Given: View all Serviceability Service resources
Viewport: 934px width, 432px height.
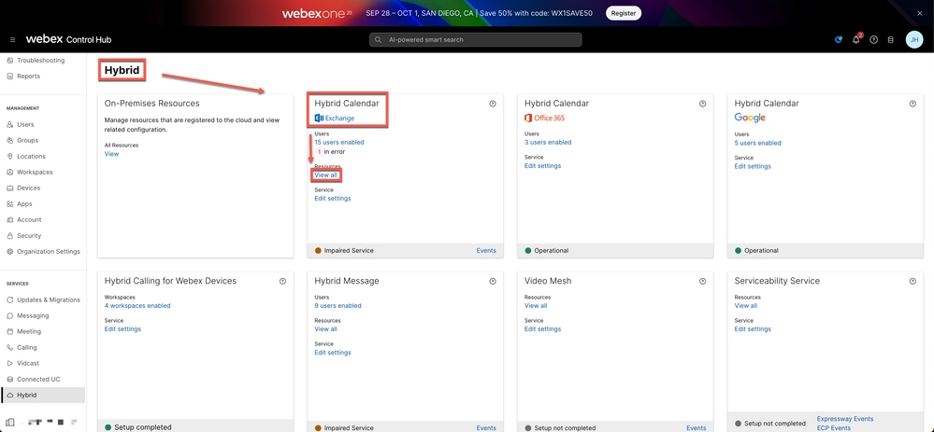Looking at the screenshot, I should [x=746, y=306].
